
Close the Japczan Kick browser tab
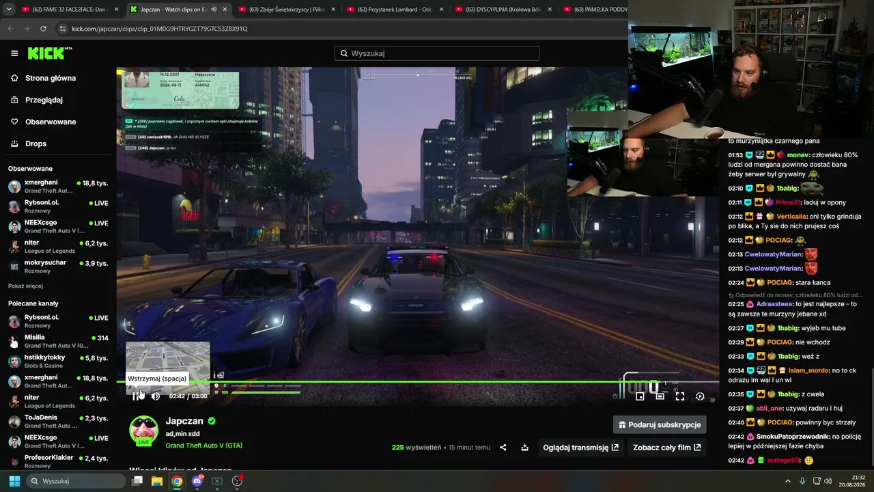(x=225, y=10)
